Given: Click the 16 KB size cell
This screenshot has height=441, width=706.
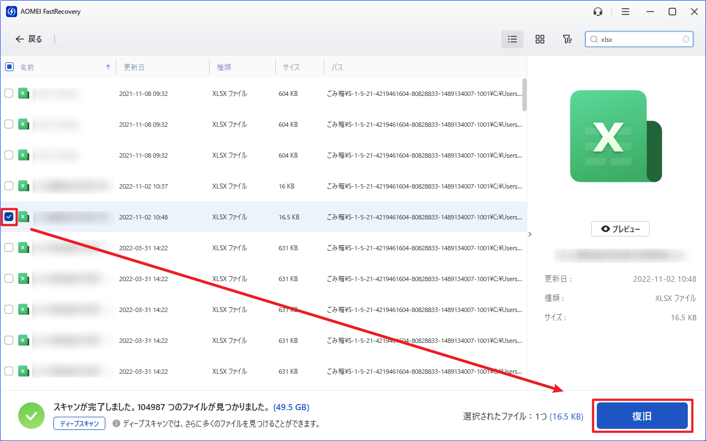Looking at the screenshot, I should point(286,186).
